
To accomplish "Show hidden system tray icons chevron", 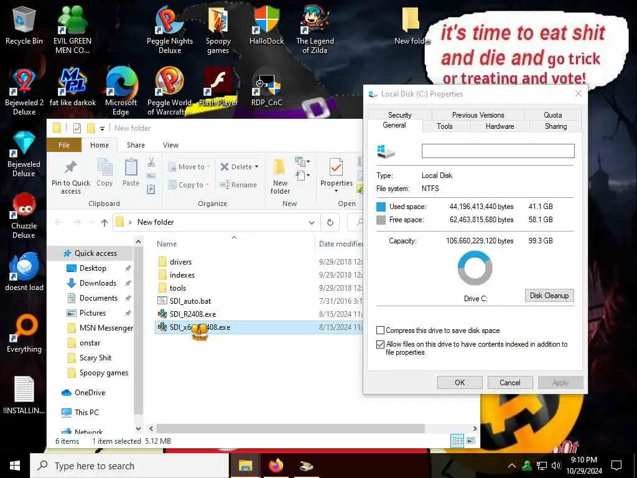I will 513,466.
